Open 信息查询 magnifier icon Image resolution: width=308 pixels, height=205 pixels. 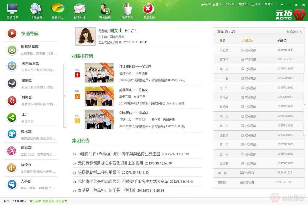pyautogui.click(x=36, y=9)
